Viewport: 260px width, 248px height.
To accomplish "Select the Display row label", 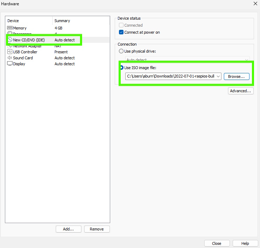I will pyautogui.click(x=19, y=64).
